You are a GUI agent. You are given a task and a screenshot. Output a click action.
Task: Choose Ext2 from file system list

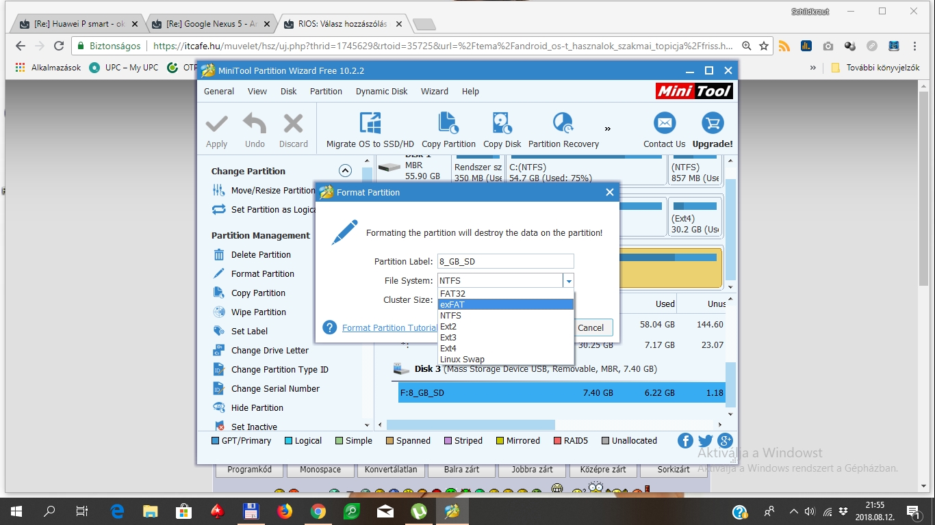505,326
